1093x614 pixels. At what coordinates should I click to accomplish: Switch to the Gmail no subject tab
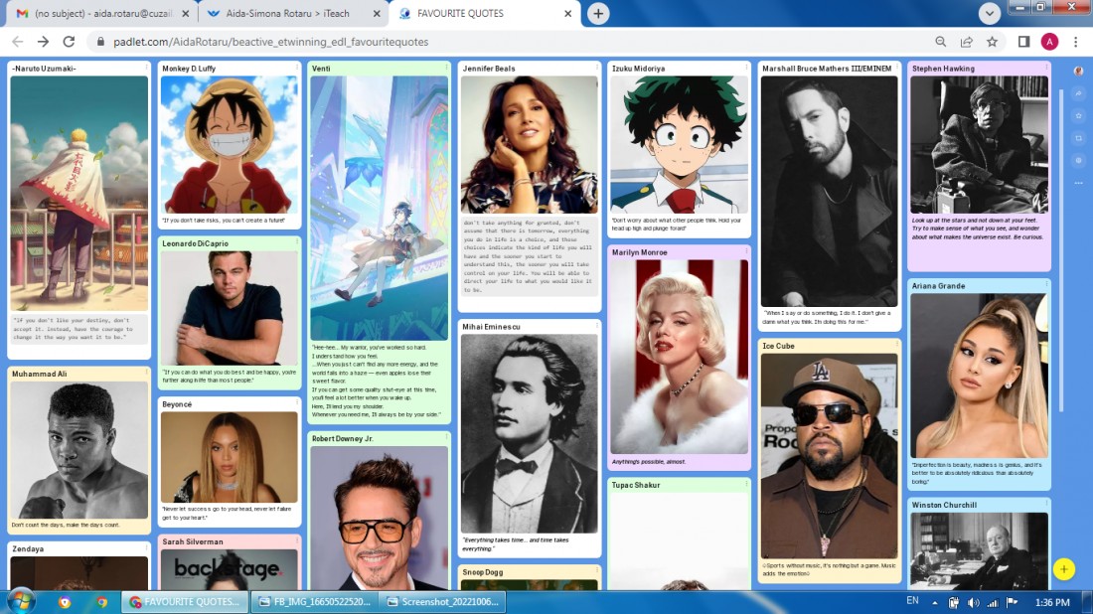tap(104, 13)
